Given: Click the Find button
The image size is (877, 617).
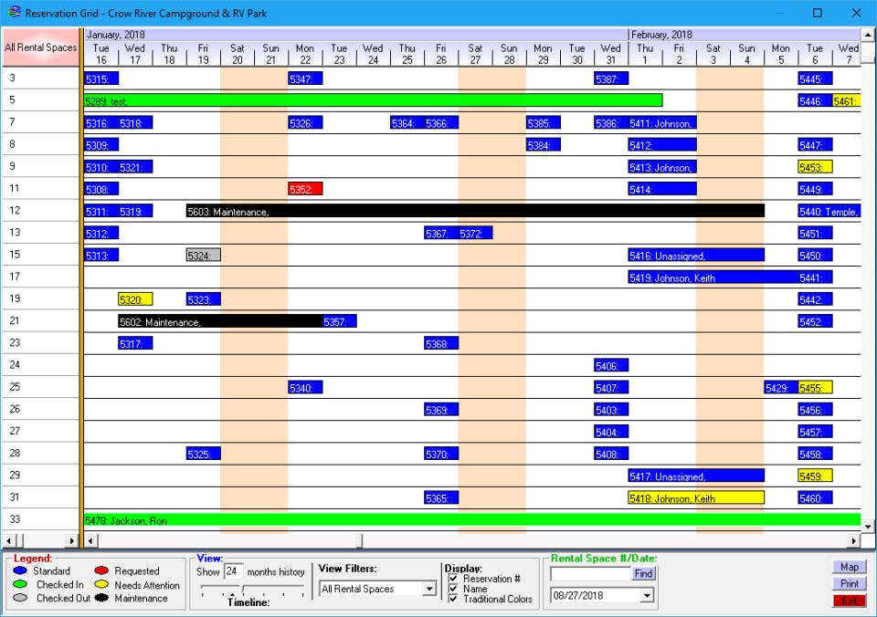Looking at the screenshot, I should tap(643, 573).
